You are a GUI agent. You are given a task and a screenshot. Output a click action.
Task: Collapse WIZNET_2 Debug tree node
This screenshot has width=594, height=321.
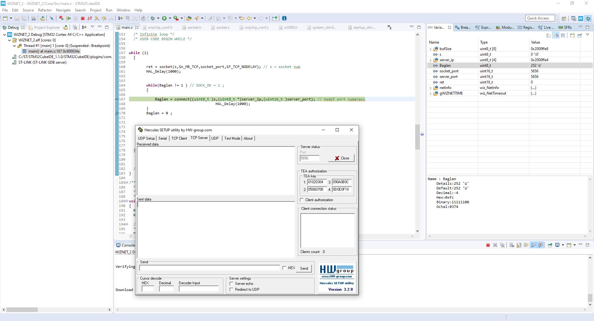coord(4,35)
